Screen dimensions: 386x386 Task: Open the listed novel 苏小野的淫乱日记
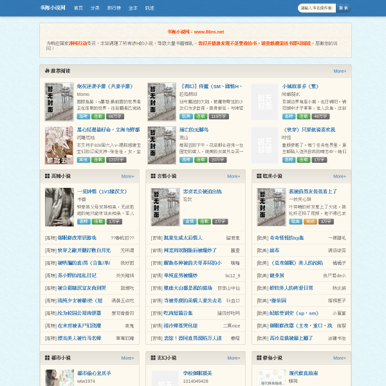[77, 275]
